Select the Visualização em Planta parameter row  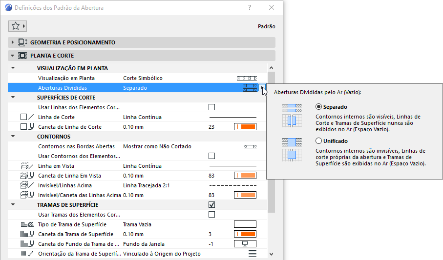click(x=137, y=78)
